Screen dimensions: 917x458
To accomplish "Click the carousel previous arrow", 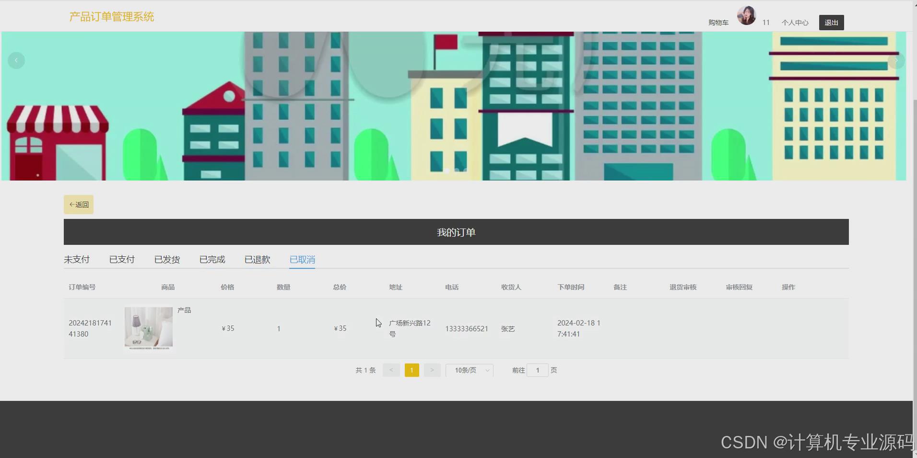I will pos(16,60).
